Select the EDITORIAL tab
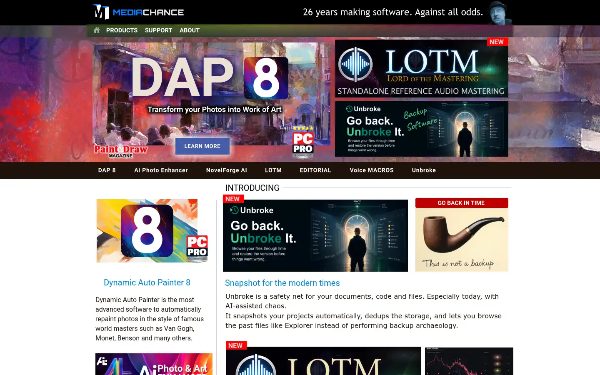This screenshot has width=600, height=375. tap(315, 170)
